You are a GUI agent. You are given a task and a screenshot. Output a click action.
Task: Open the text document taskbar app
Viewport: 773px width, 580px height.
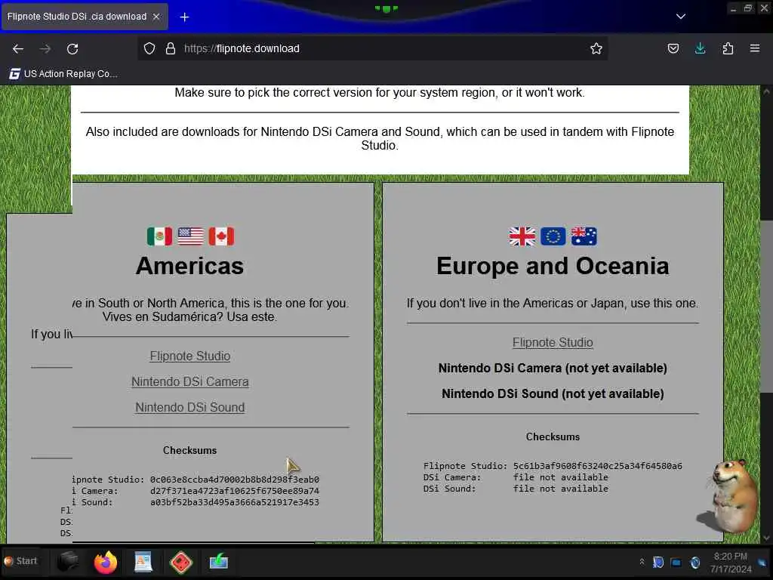pyautogui.click(x=143, y=562)
